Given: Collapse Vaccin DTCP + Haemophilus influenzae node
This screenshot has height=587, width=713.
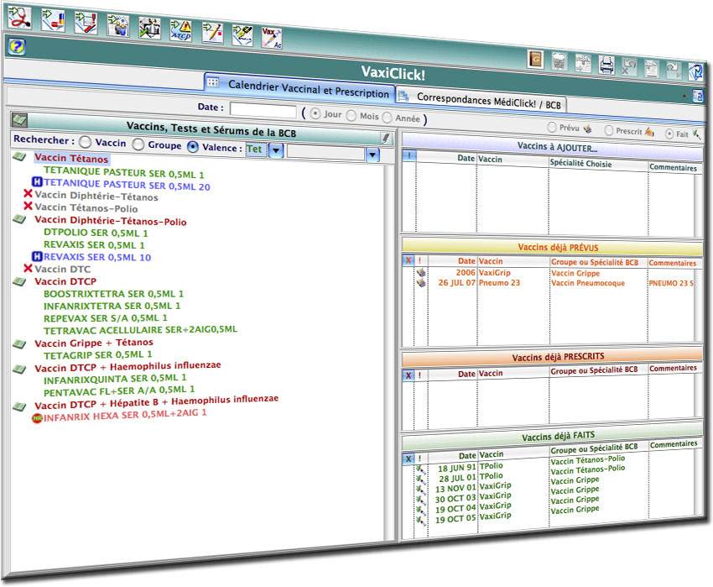Looking at the screenshot, I should (19, 369).
